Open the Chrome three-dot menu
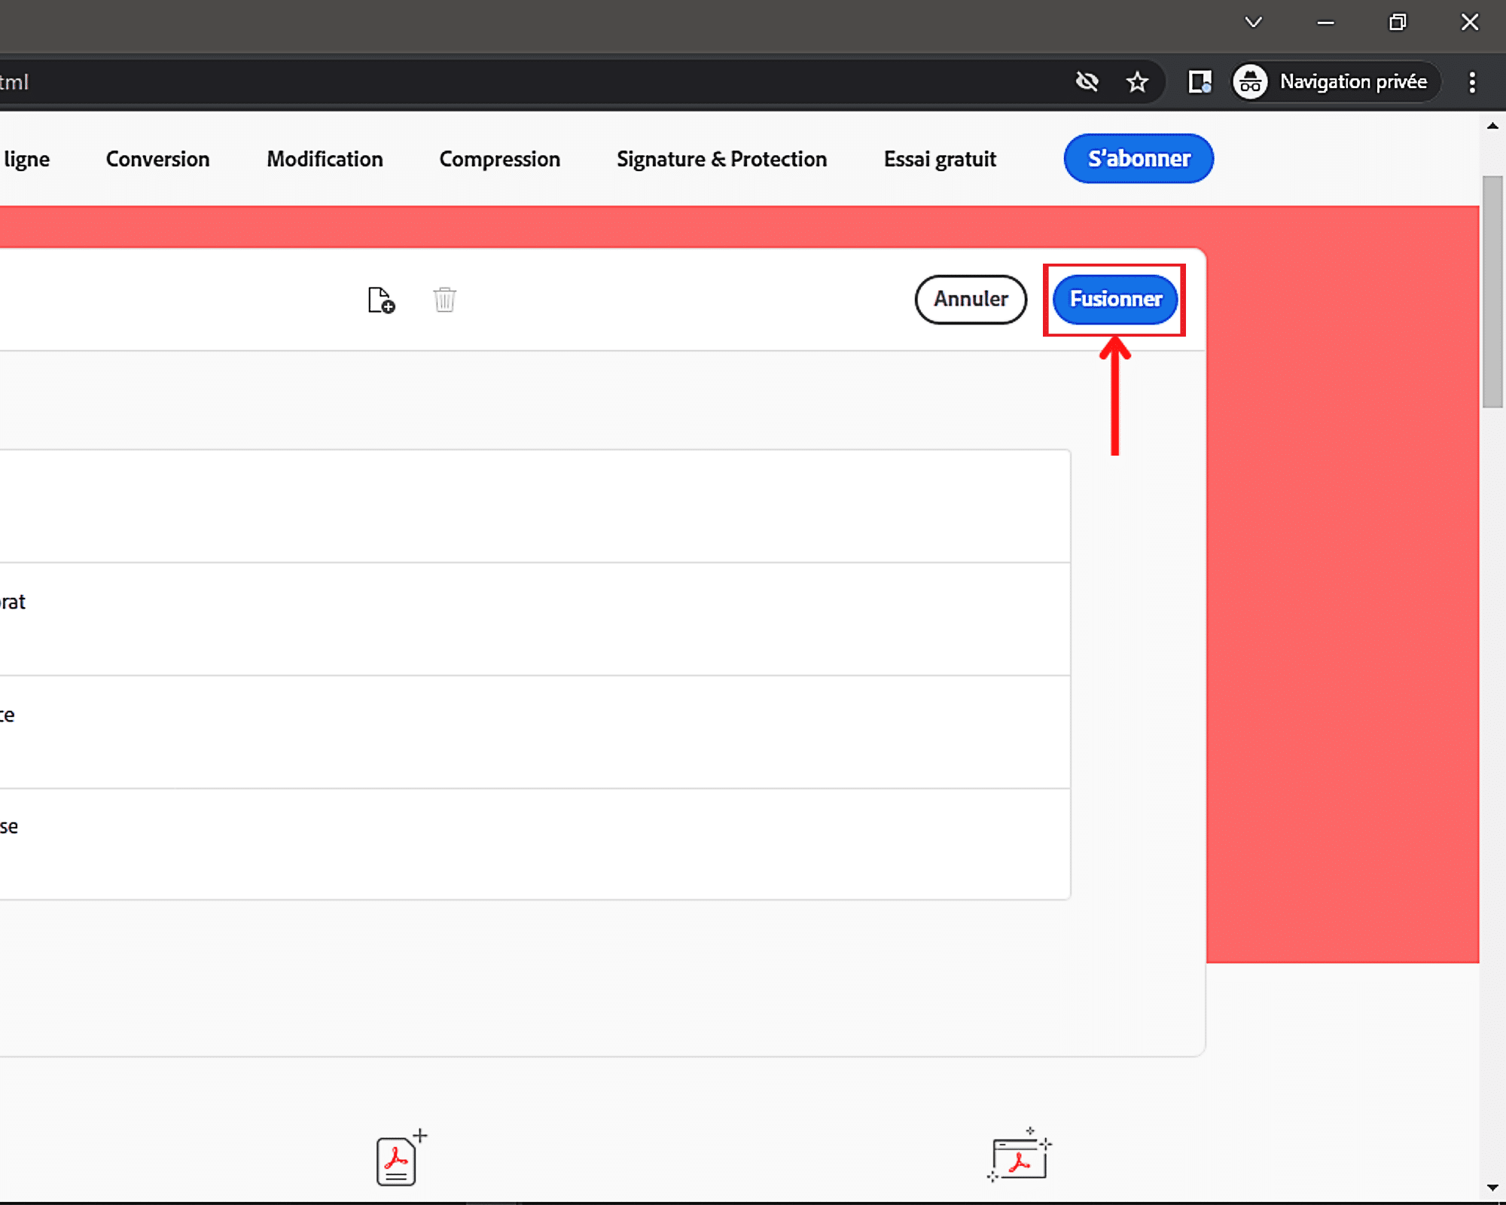 [1472, 81]
